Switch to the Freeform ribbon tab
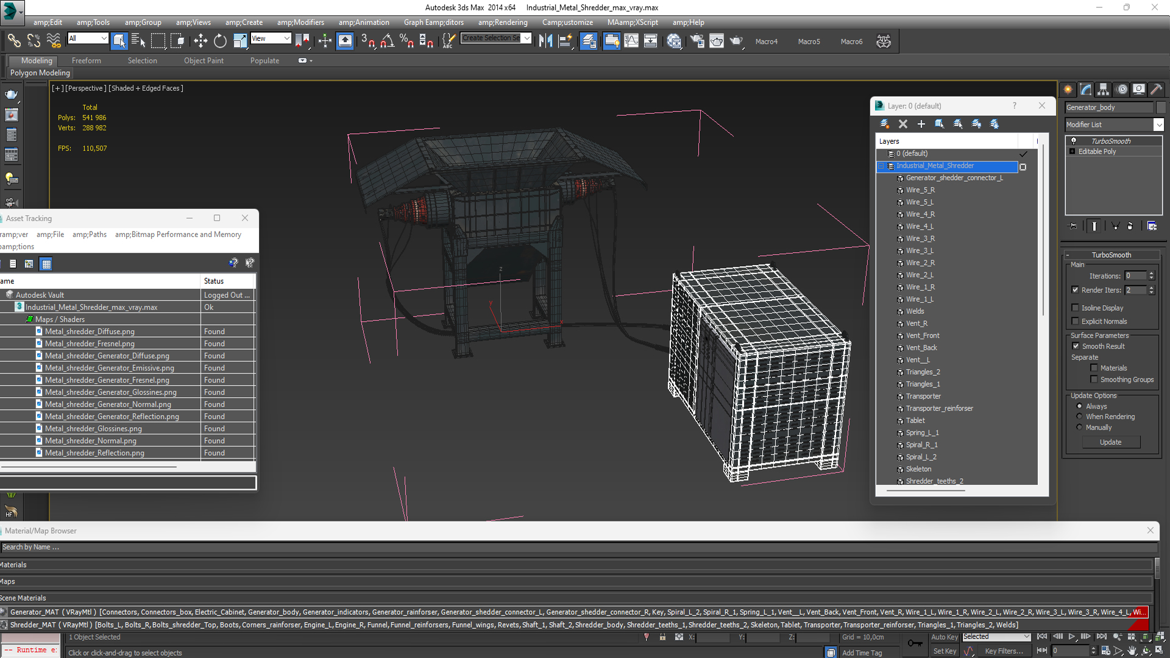 86,60
